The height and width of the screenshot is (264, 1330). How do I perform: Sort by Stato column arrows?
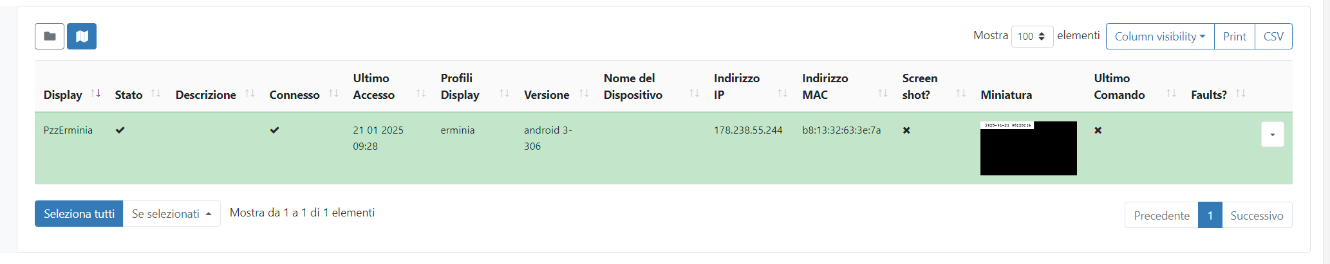156,94
